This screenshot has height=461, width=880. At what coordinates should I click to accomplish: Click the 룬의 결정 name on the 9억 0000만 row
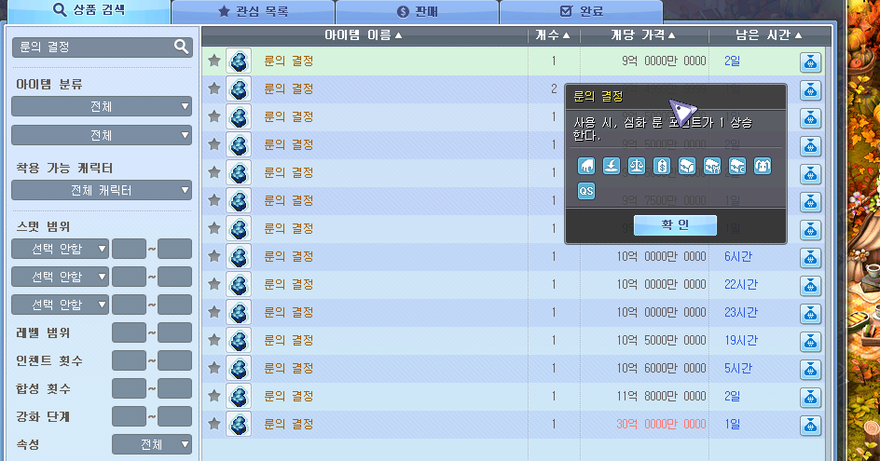point(288,61)
